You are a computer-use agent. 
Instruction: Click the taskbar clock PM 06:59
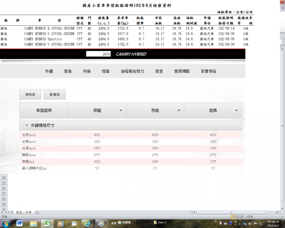273,222
